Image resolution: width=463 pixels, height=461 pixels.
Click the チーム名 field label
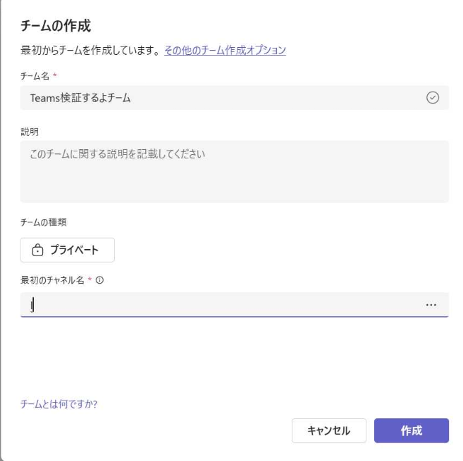(35, 76)
